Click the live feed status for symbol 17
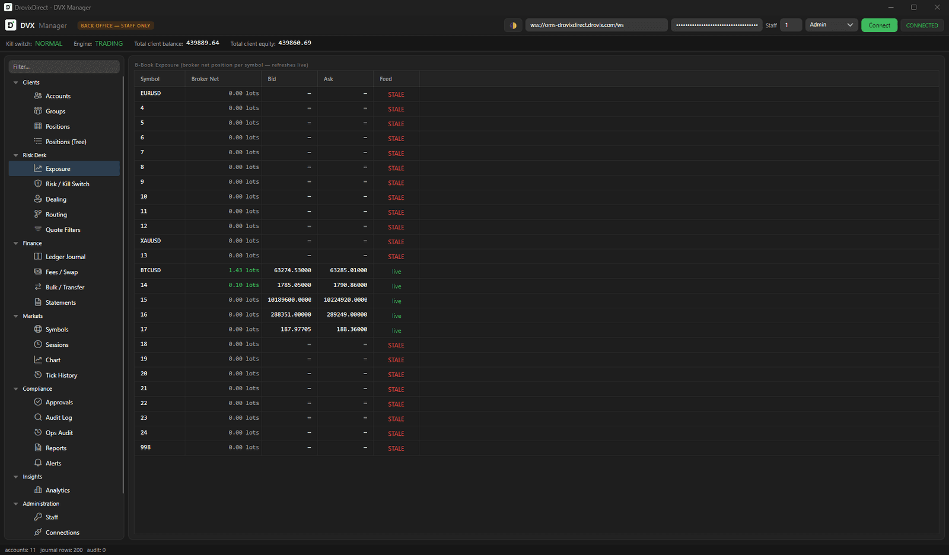Viewport: 949px width, 555px height. point(396,330)
